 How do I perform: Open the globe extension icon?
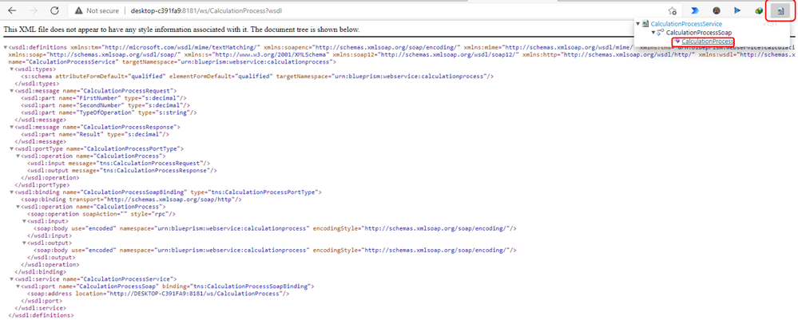[x=759, y=10]
